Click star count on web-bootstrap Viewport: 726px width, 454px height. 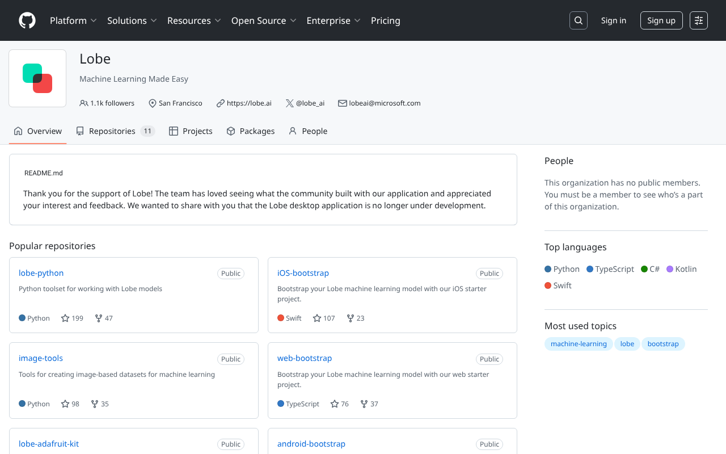tap(339, 404)
